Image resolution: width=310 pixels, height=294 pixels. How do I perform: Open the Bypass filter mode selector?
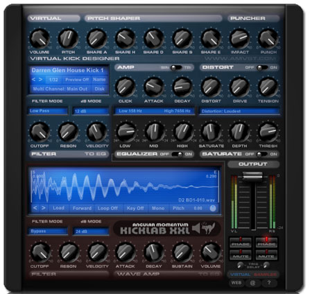[x=48, y=231]
